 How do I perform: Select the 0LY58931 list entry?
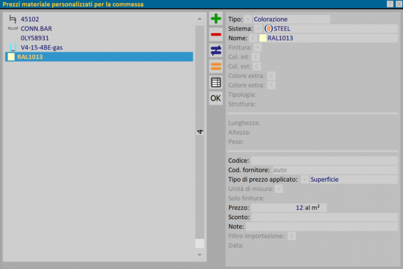click(x=35, y=38)
